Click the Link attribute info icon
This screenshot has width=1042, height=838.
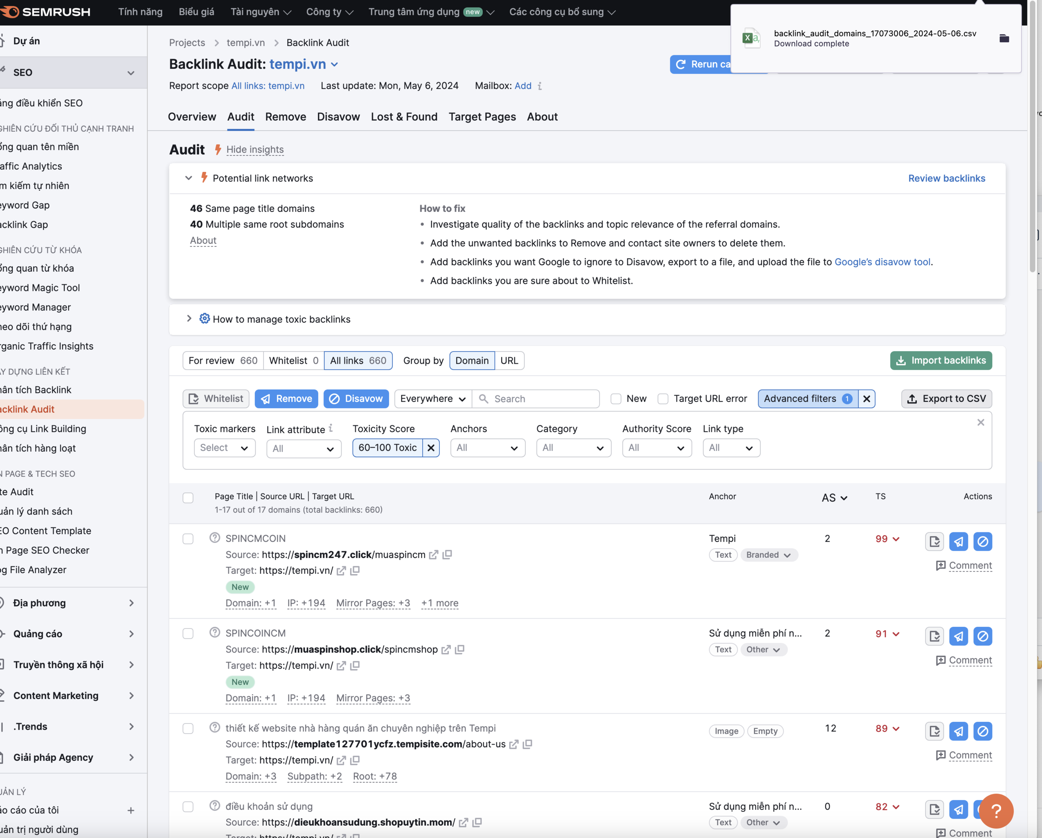click(x=331, y=428)
